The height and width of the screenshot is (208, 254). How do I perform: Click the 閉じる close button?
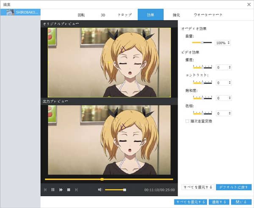pyautogui.click(x=241, y=202)
